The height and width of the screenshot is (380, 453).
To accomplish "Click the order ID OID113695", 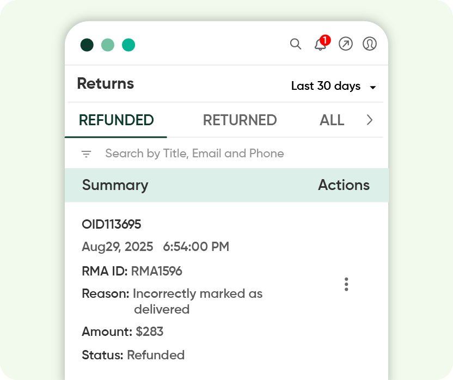I will tap(111, 224).
